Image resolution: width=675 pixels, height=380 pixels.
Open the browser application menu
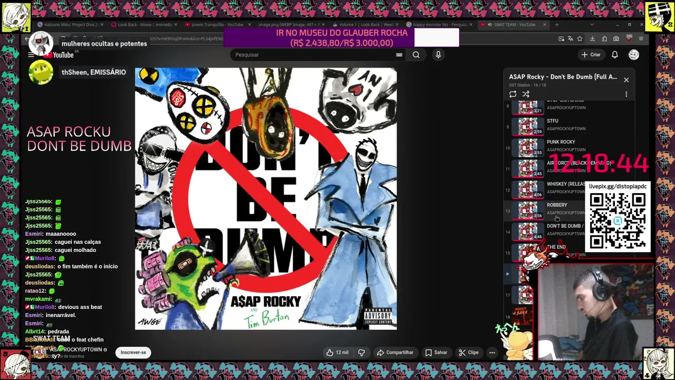[641, 39]
